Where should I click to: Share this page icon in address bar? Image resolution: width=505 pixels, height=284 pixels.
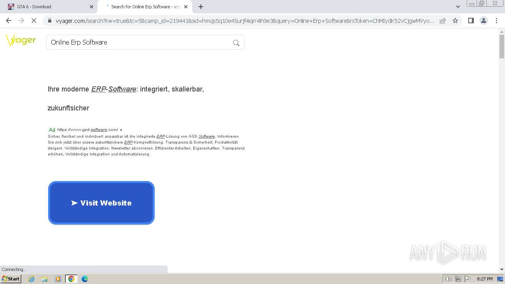[443, 21]
